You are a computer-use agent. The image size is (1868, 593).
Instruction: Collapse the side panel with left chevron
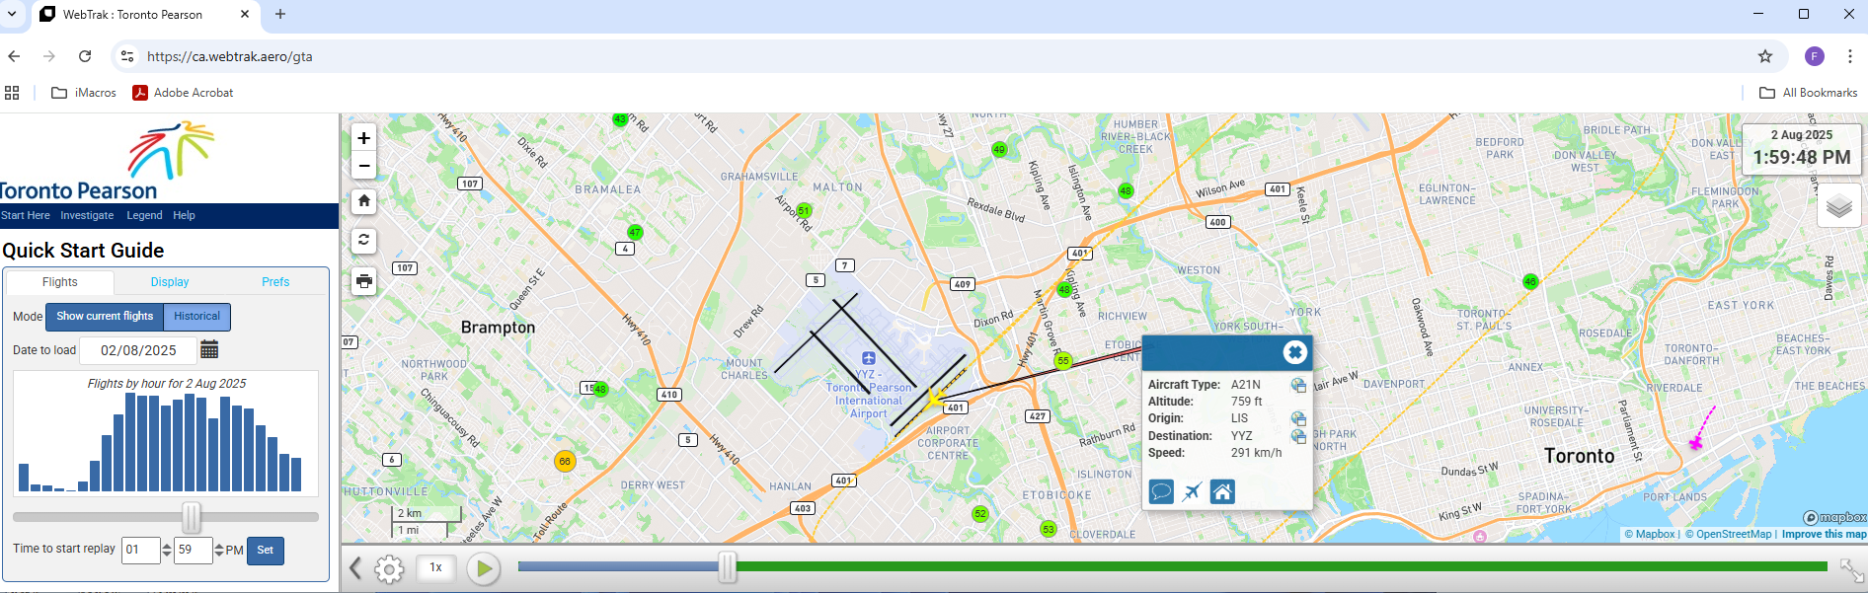355,568
